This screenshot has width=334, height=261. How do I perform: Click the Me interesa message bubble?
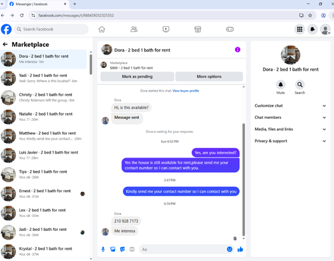pyautogui.click(x=124, y=231)
